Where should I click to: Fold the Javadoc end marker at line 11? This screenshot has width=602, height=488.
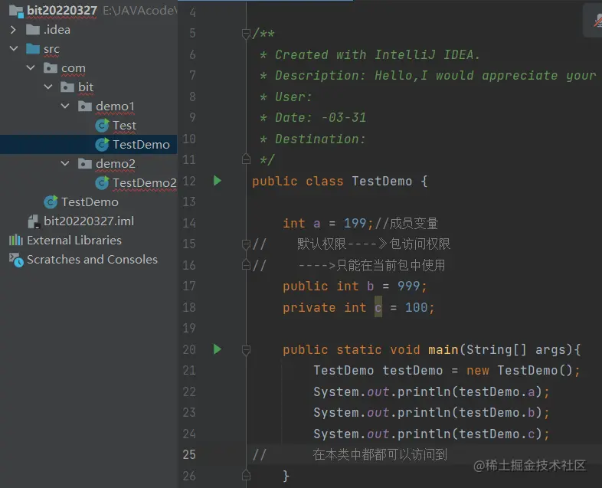click(246, 159)
